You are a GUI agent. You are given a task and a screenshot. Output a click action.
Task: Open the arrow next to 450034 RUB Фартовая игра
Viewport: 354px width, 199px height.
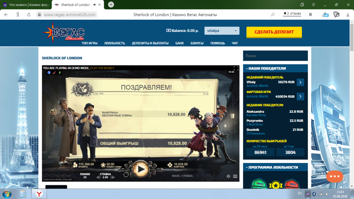[x=300, y=96]
